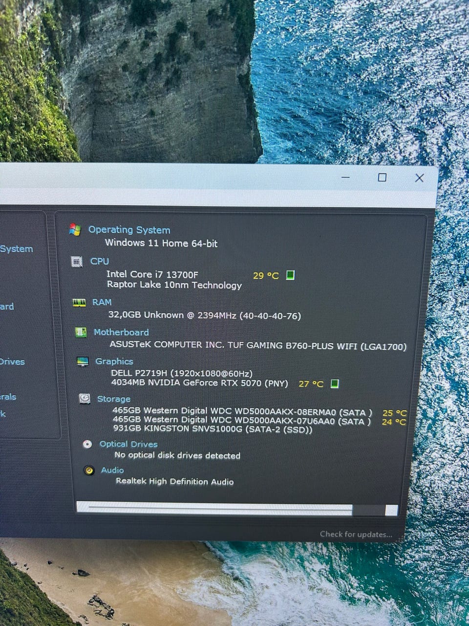Click the green CPU temperature indicator
This screenshot has width=469, height=626.
coord(290,275)
